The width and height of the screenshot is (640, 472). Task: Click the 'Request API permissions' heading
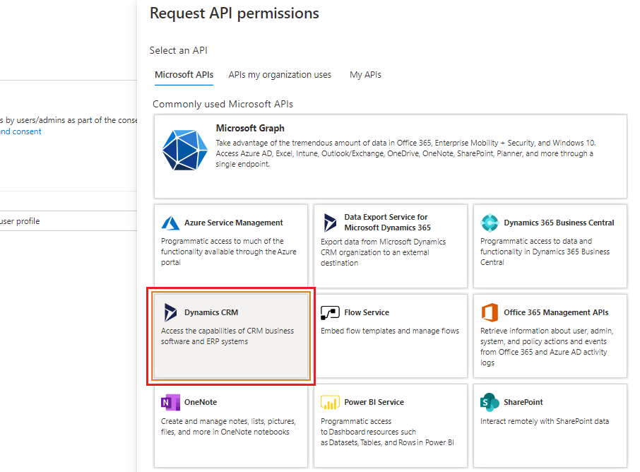235,13
